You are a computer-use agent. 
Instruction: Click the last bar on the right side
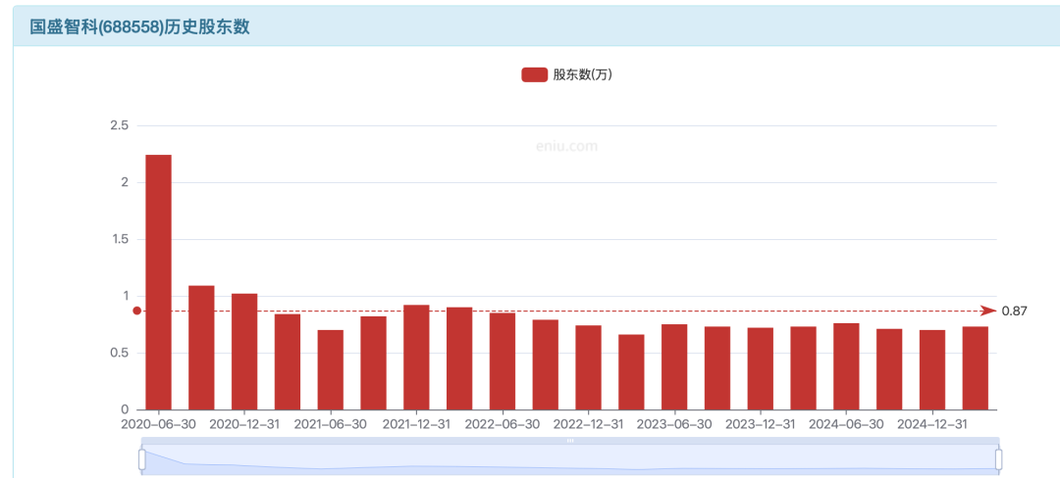[x=976, y=368]
